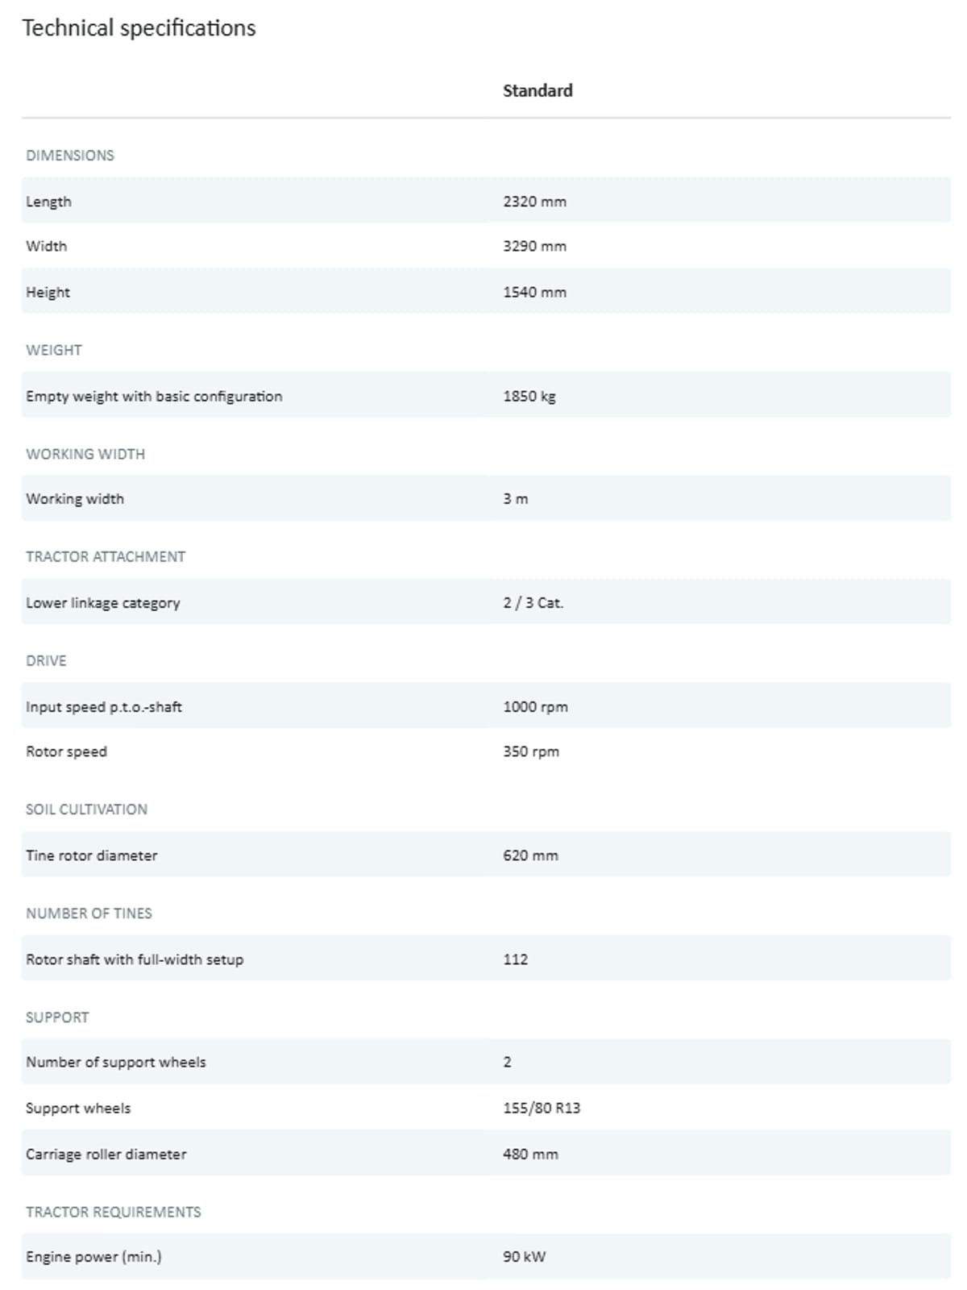Select the TRACTOR ATTACHMENT section label

click(x=106, y=556)
